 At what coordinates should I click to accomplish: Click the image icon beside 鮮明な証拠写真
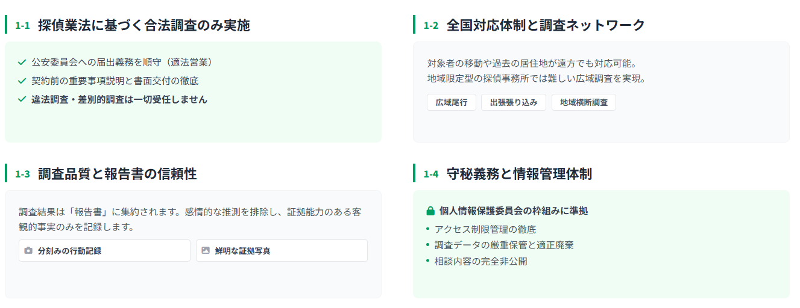(206, 250)
